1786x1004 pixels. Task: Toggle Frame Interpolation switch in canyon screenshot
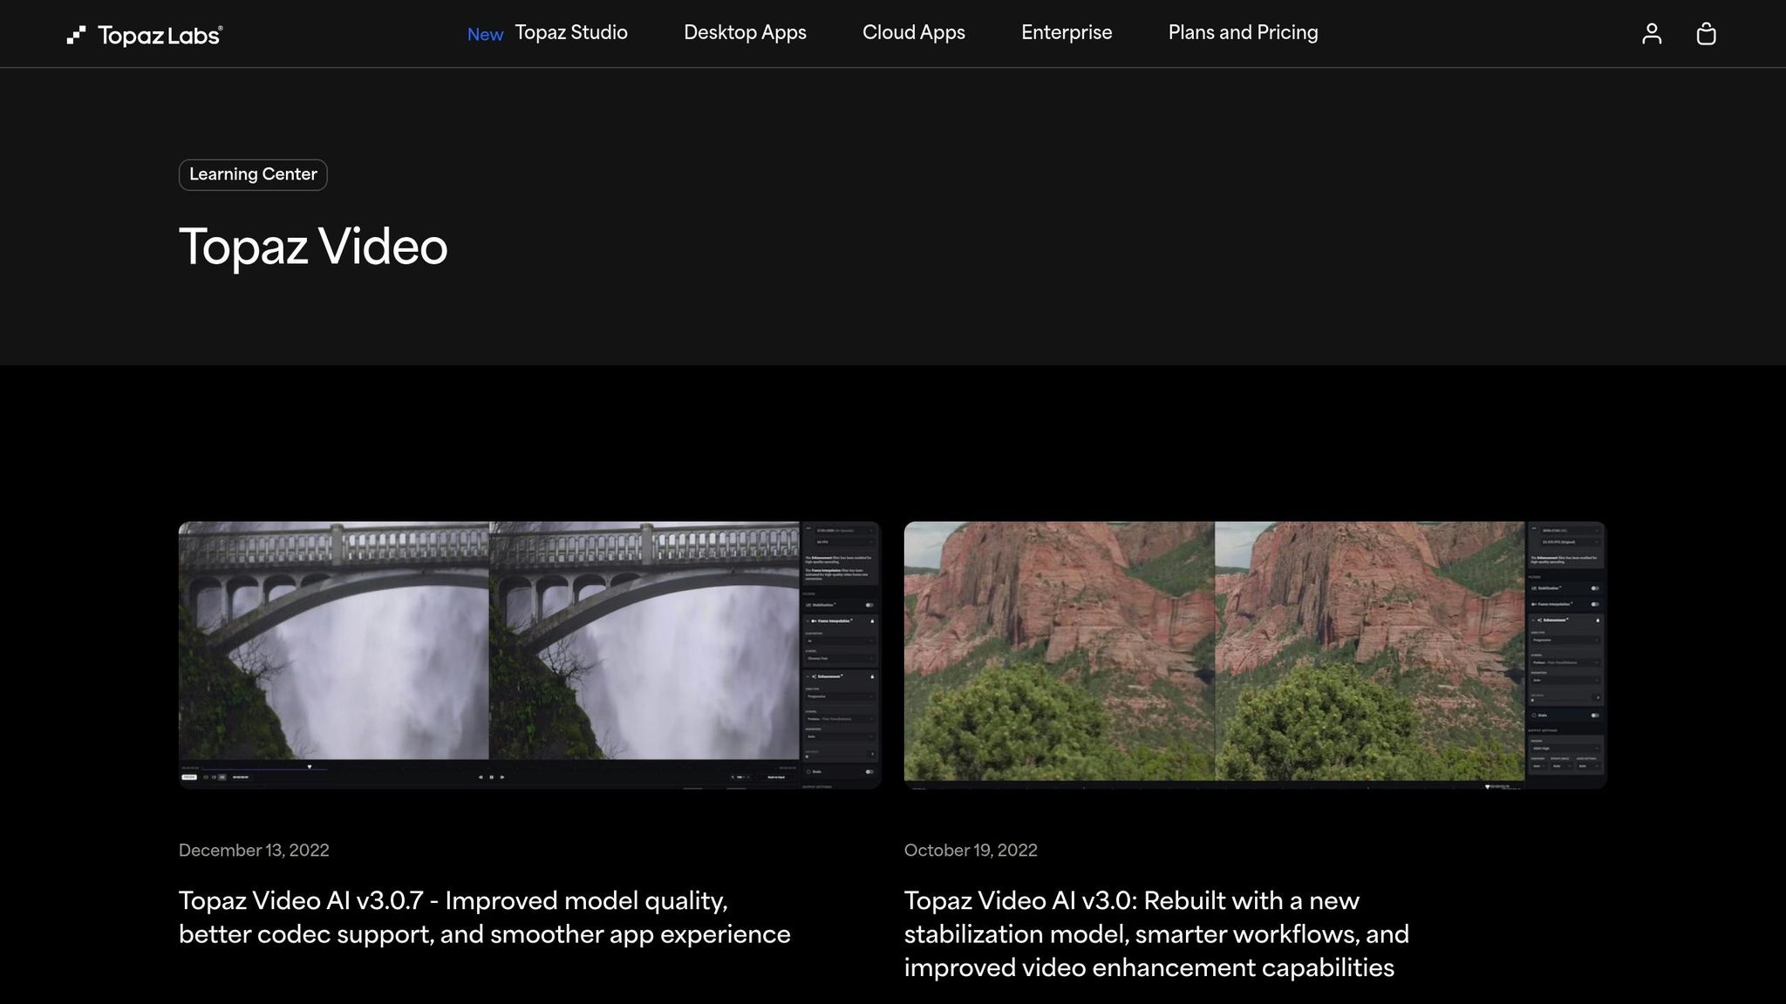(1595, 604)
